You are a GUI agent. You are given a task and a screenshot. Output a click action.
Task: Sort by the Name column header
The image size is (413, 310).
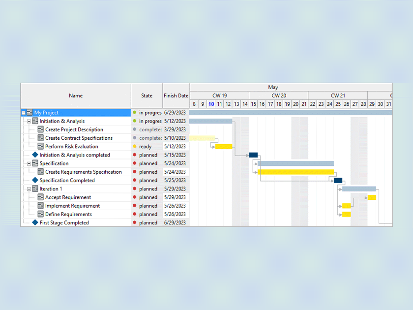(x=76, y=95)
